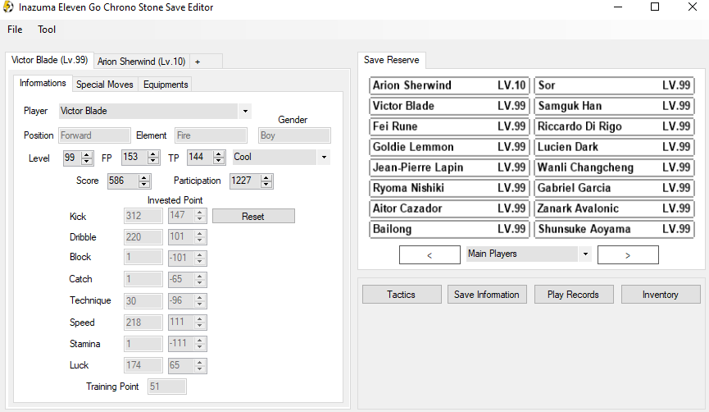Select Shunsuke Aoyama in reserve list
Viewport: 709px width, 412px height.
coord(614,229)
